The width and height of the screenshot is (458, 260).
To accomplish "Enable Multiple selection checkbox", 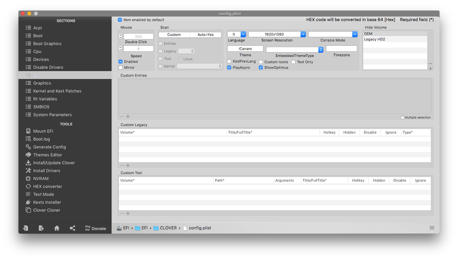I will coord(402,117).
